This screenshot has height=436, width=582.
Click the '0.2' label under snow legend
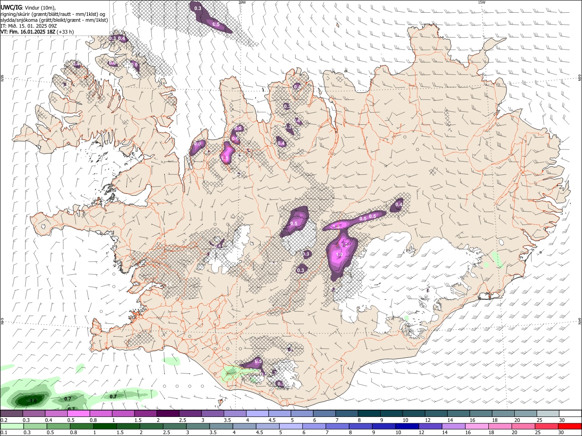(4, 420)
